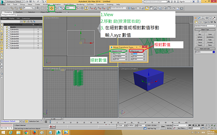This screenshot has height=135, width=217.
Task: Click the time slider 0 / 100 handle
Action: tap(53, 119)
